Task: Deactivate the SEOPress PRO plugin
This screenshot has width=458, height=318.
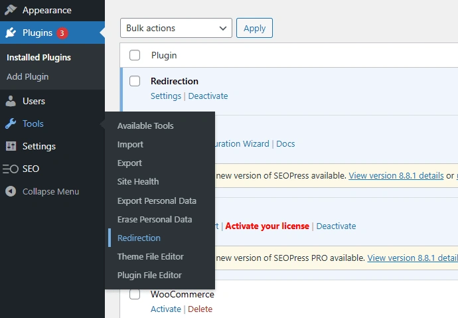Action: pos(336,226)
